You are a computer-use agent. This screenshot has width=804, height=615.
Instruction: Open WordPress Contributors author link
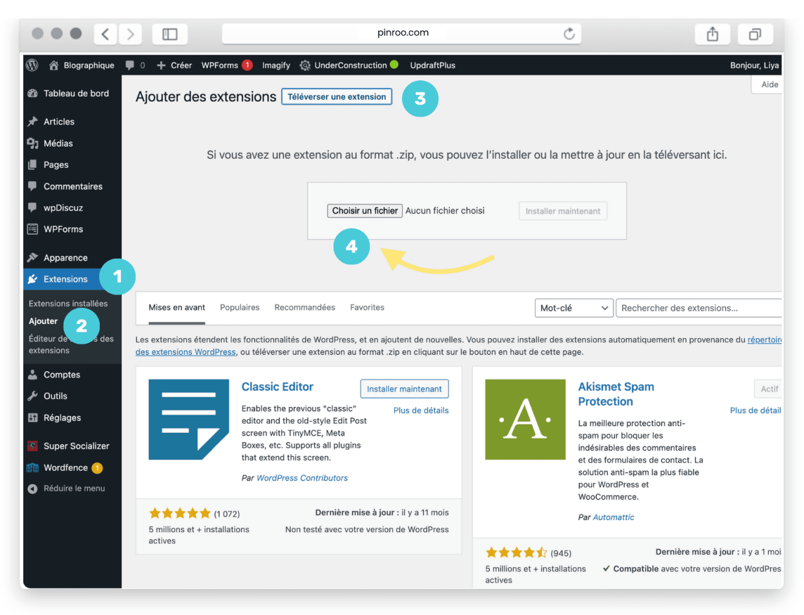point(302,478)
